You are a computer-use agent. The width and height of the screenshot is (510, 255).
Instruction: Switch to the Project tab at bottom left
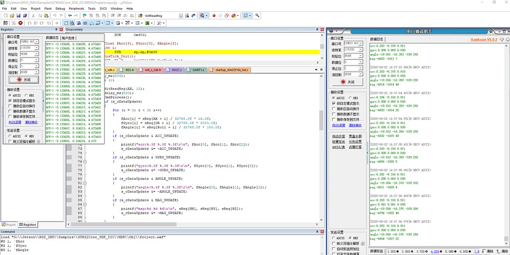(9, 224)
